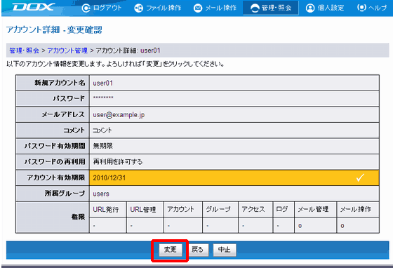This screenshot has height=268, width=393.
Task: Click the 再利用を許可する value
Action: coord(118,162)
